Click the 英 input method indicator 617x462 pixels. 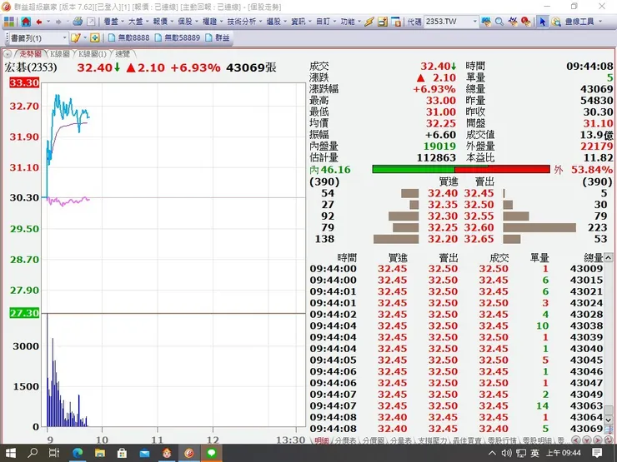point(534,454)
